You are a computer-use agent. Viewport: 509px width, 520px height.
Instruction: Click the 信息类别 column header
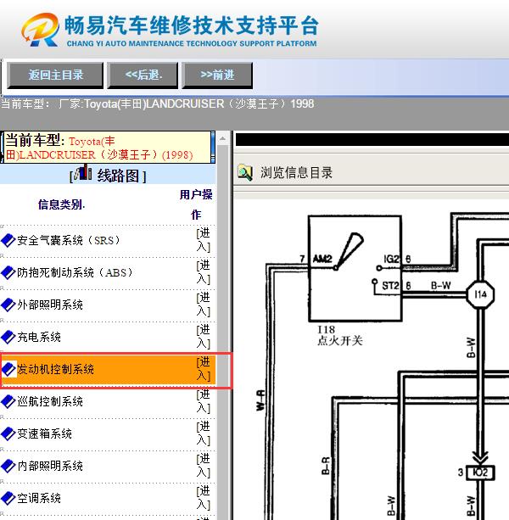pyautogui.click(x=61, y=204)
